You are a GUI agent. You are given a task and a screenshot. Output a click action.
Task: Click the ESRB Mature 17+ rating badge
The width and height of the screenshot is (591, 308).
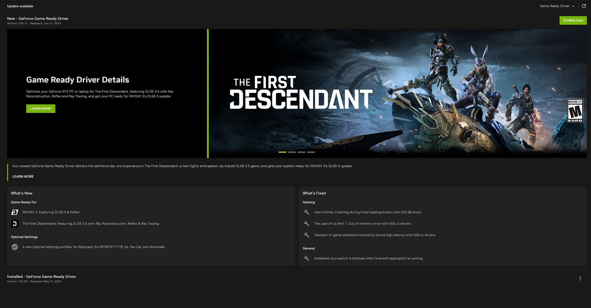click(x=575, y=111)
